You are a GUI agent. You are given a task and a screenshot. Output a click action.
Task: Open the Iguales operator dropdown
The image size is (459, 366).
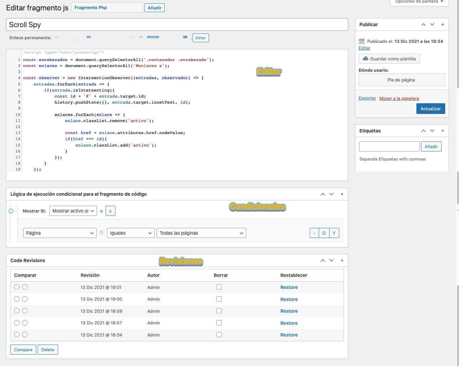[x=131, y=233]
